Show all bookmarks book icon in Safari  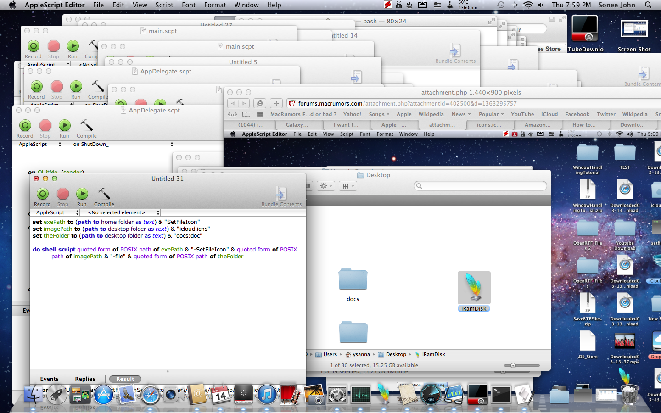click(246, 114)
